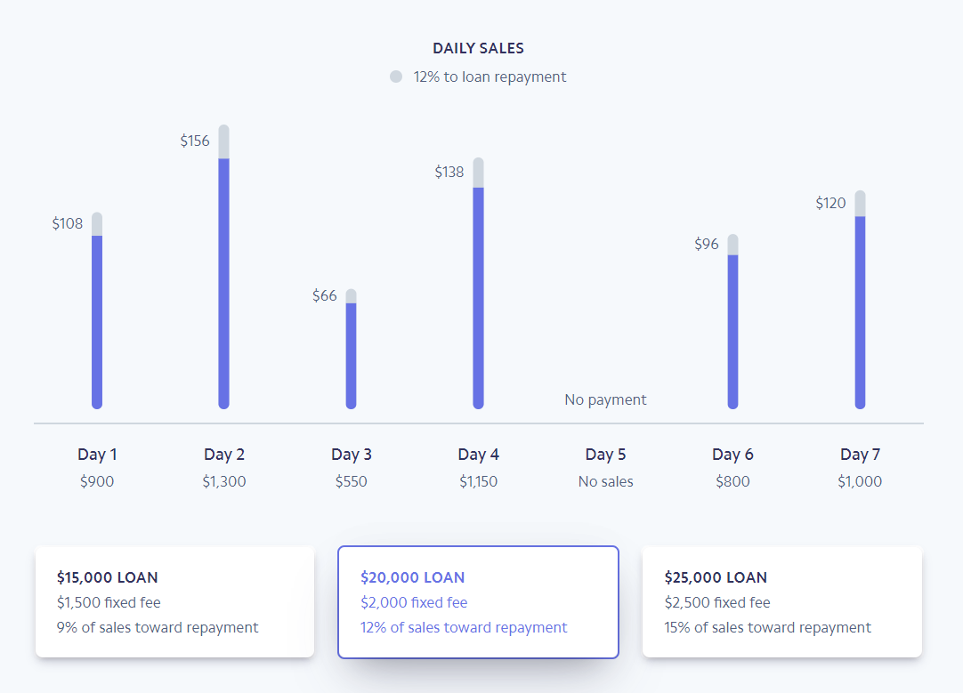Click the '12% to loan repayment' legend text

490,77
